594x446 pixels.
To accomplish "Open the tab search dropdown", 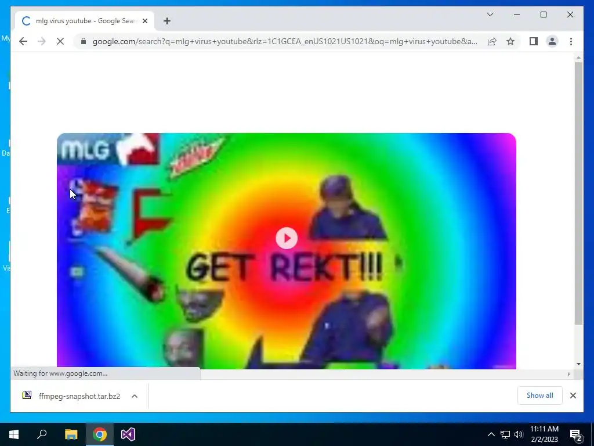I will pyautogui.click(x=490, y=15).
